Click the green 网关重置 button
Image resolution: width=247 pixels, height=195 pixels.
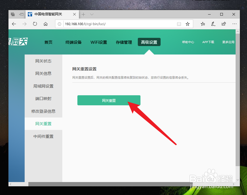(x=109, y=100)
